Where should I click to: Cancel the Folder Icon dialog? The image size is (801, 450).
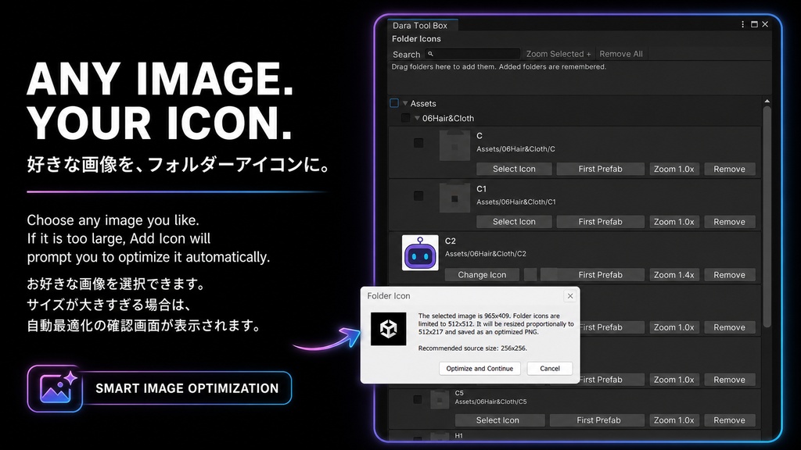click(x=550, y=369)
